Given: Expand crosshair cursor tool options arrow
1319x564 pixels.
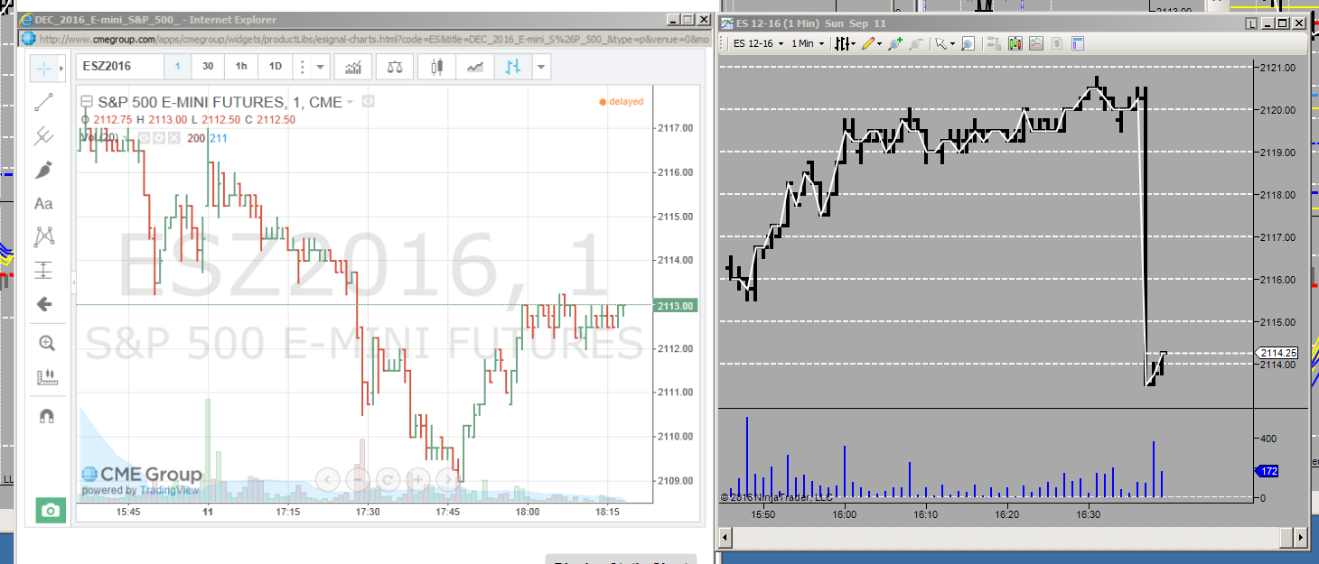Looking at the screenshot, I should pyautogui.click(x=61, y=68).
